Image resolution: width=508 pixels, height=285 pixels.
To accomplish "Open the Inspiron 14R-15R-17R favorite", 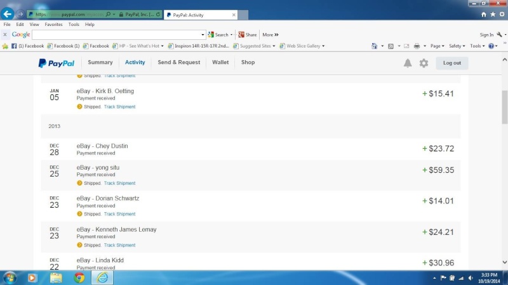I will (198, 46).
